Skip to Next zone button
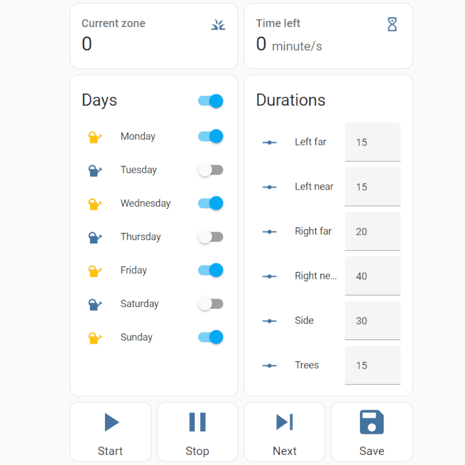465x465 pixels. [x=285, y=432]
